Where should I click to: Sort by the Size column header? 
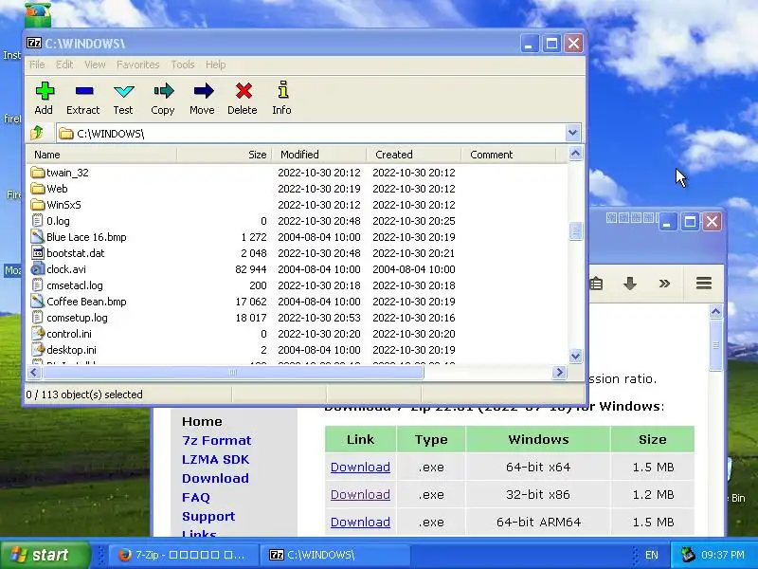point(225,155)
